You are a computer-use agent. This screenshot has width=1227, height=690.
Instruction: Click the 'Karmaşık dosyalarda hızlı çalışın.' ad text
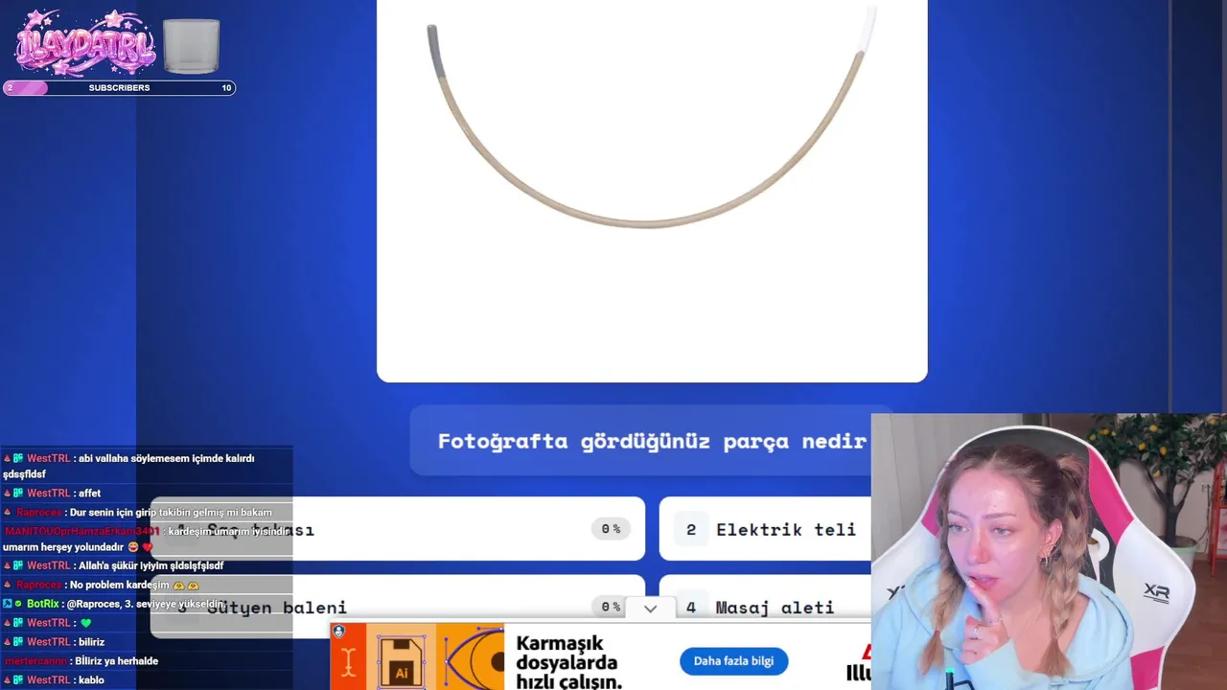coord(568,662)
